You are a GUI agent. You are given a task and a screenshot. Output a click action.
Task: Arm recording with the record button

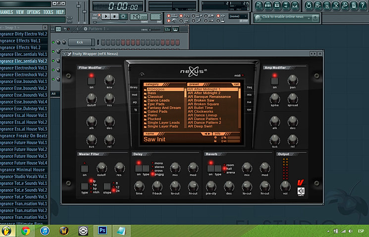123,16
